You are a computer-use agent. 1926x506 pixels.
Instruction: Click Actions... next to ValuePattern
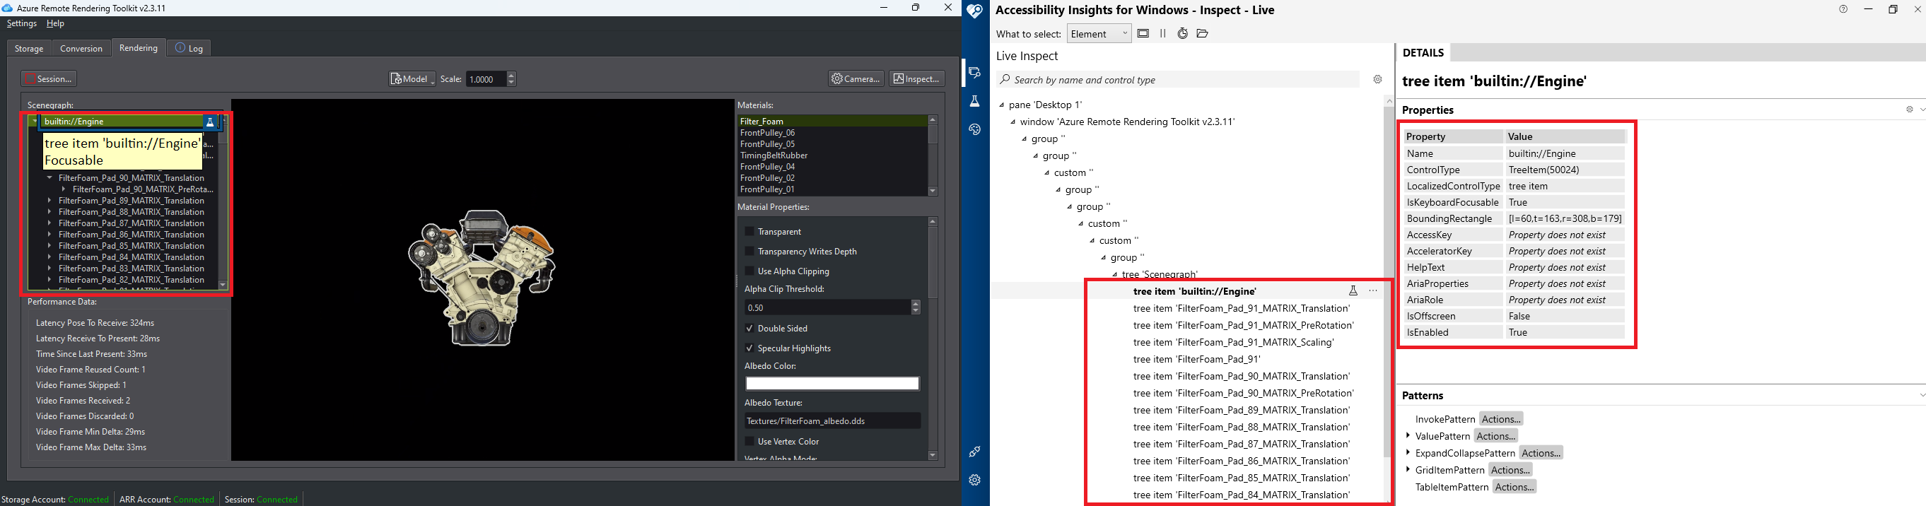1496,436
